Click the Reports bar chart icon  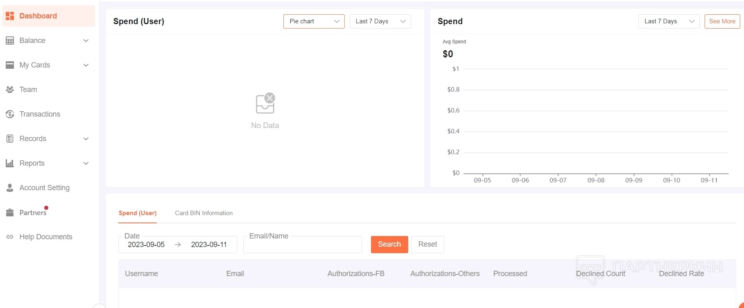[10, 163]
